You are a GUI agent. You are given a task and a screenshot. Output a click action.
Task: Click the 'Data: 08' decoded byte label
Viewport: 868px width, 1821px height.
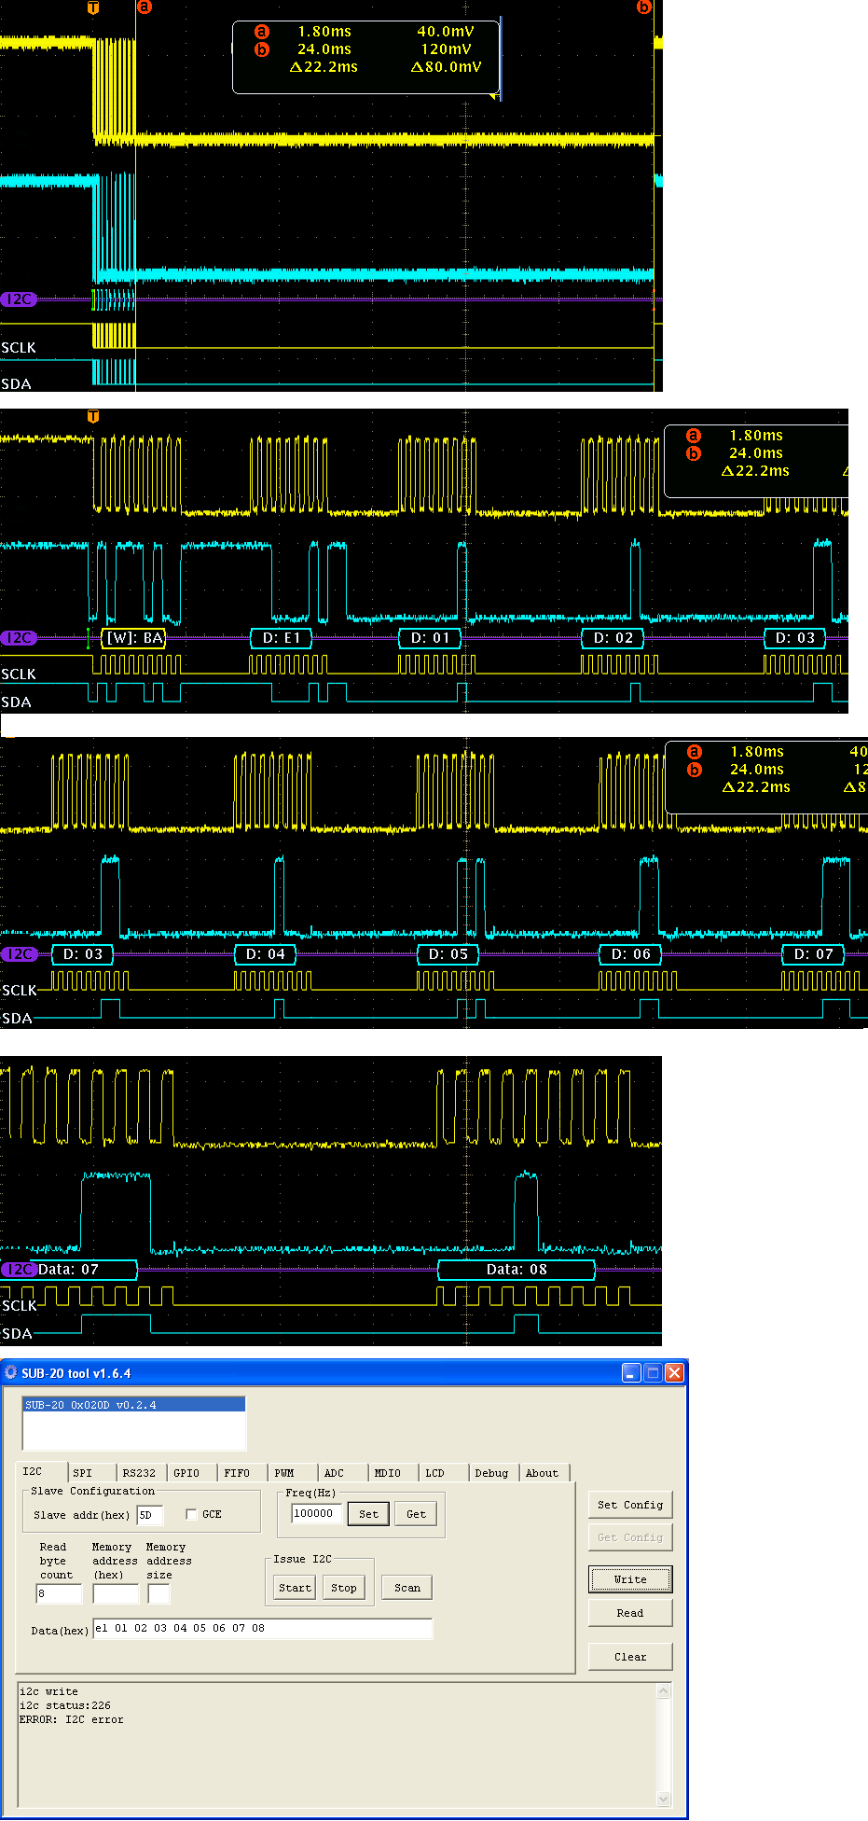(517, 1270)
